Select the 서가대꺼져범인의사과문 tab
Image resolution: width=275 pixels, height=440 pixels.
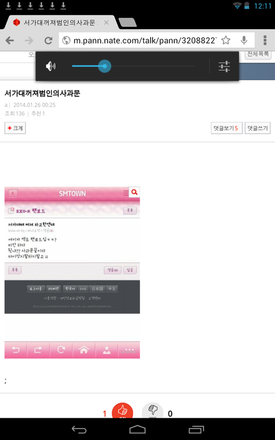[x=60, y=22]
